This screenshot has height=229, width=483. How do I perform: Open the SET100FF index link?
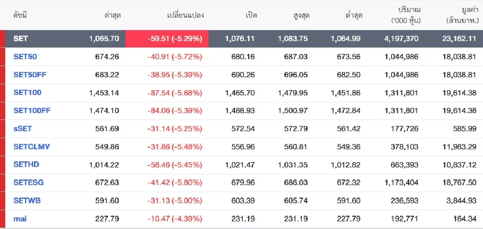(x=32, y=111)
